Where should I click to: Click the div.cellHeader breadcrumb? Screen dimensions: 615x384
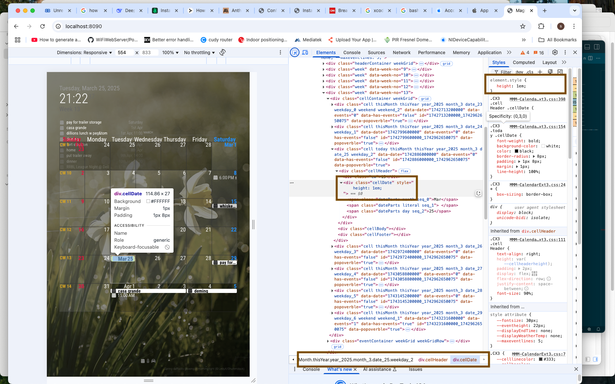(433, 360)
